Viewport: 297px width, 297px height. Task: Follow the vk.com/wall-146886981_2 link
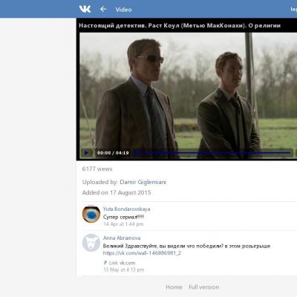tap(142, 253)
